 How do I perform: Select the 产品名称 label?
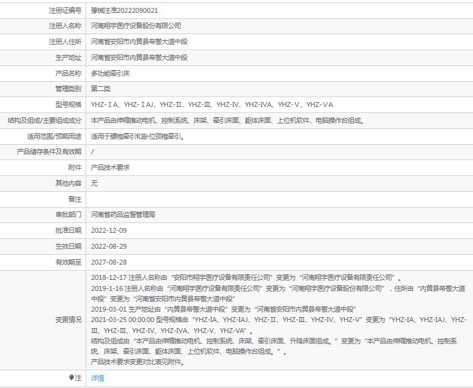68,73
